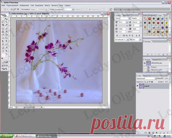Select the Horizontal Type tool
The height and width of the screenshot is (138, 172).
click(x=6, y=41)
